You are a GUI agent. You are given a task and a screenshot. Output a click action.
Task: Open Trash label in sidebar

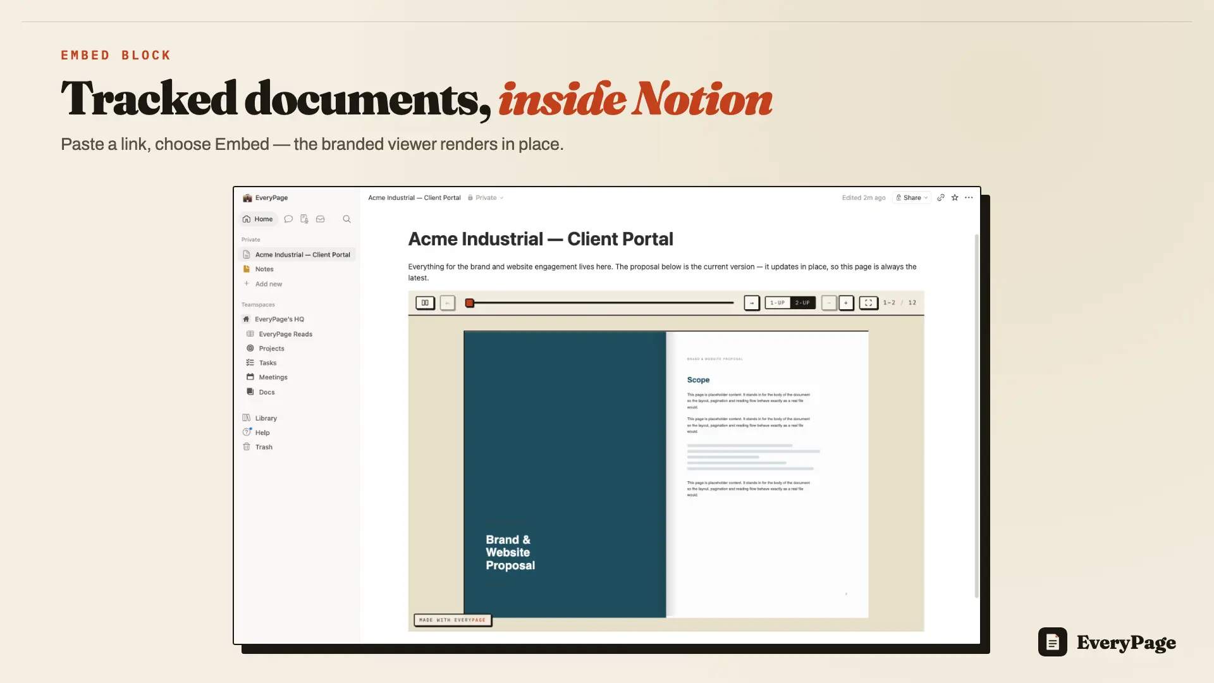click(264, 447)
